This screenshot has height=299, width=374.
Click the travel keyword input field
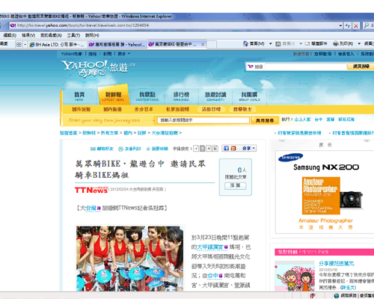203,120
